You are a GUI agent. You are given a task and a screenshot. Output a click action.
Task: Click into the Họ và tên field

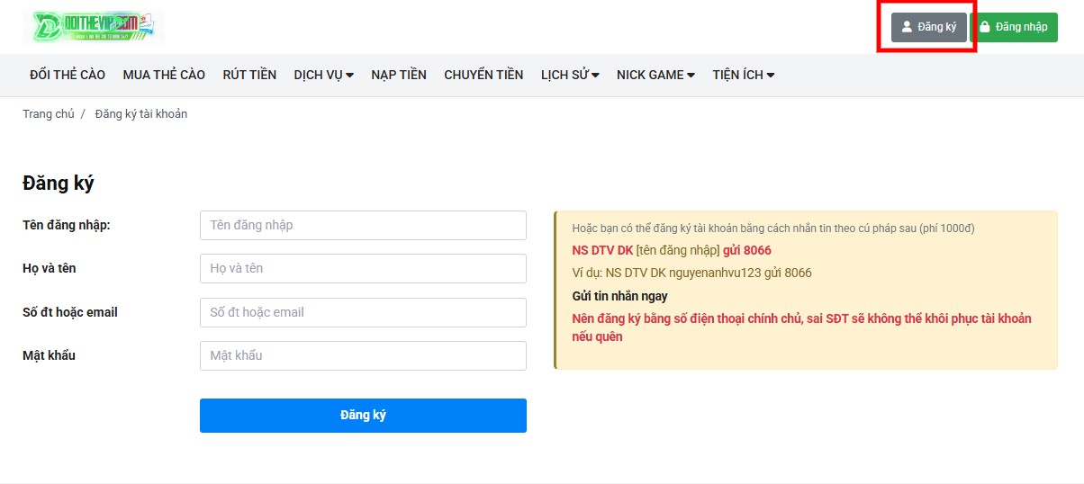click(363, 268)
